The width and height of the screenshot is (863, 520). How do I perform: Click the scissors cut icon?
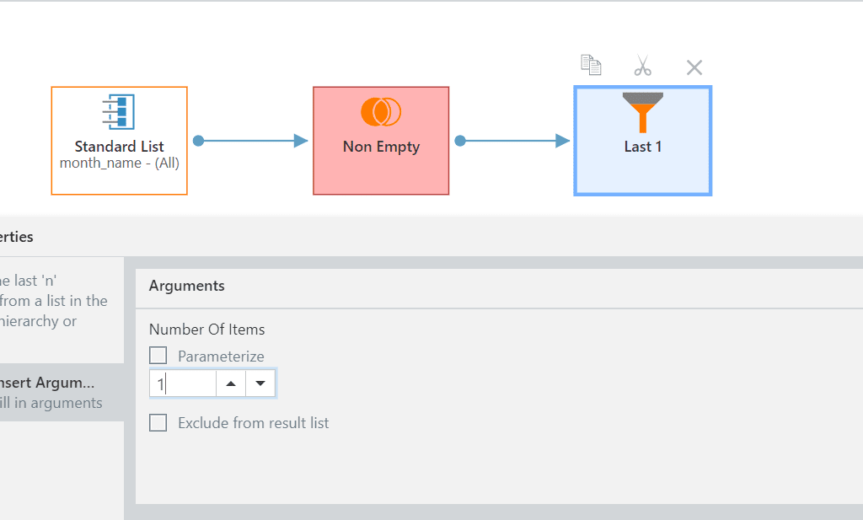point(643,67)
